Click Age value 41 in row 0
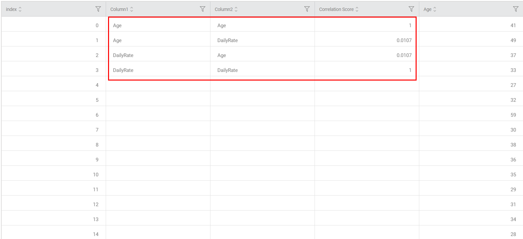The width and height of the screenshot is (523, 239). [513, 26]
